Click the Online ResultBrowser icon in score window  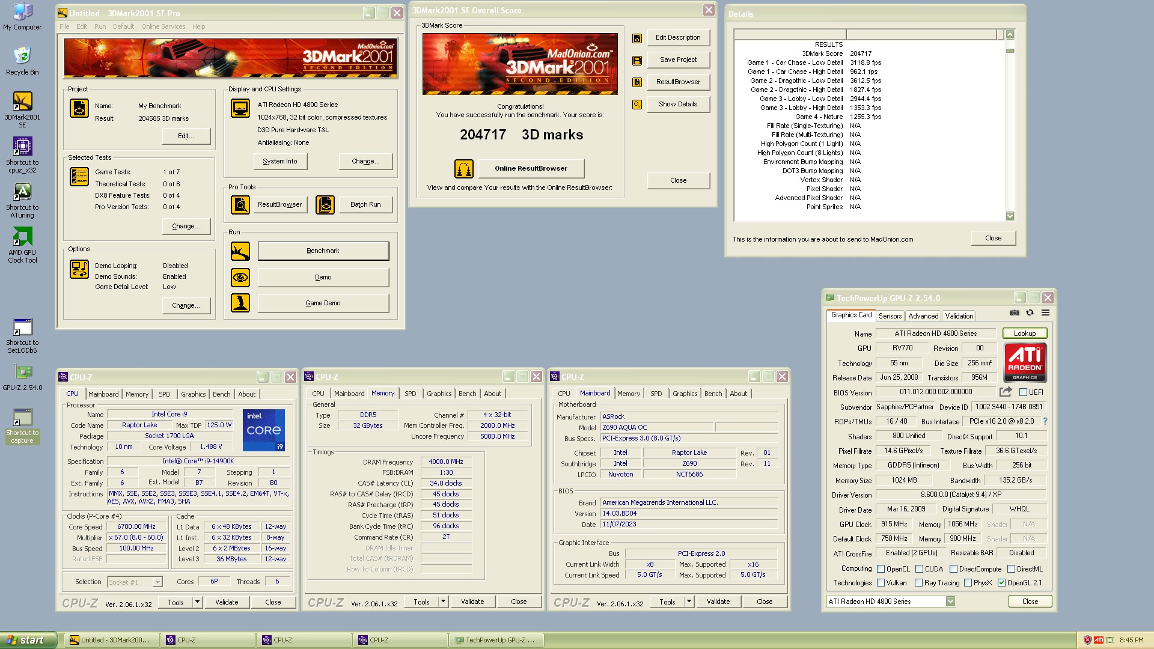click(x=463, y=169)
